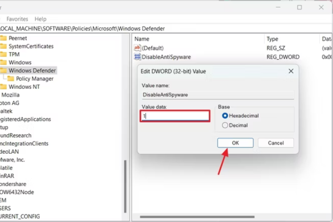Viewport: 333px width, 222px height.
Task: Click the Windows NT folder icon
Action: click(x=3, y=87)
